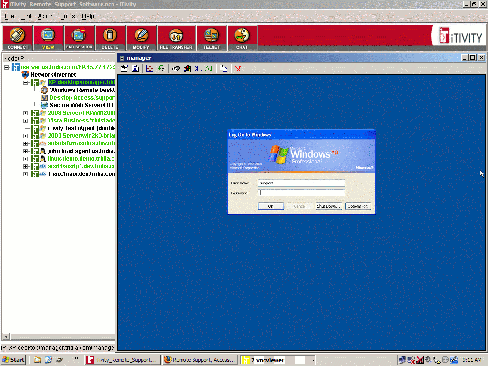The width and height of the screenshot is (488, 366).
Task: Click Linux penguin icon beside john-load-agent
Action: click(42, 151)
